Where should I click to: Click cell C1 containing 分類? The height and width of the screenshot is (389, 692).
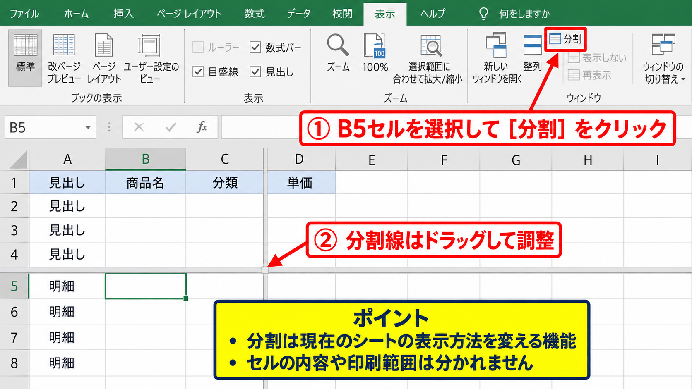pyautogui.click(x=225, y=182)
